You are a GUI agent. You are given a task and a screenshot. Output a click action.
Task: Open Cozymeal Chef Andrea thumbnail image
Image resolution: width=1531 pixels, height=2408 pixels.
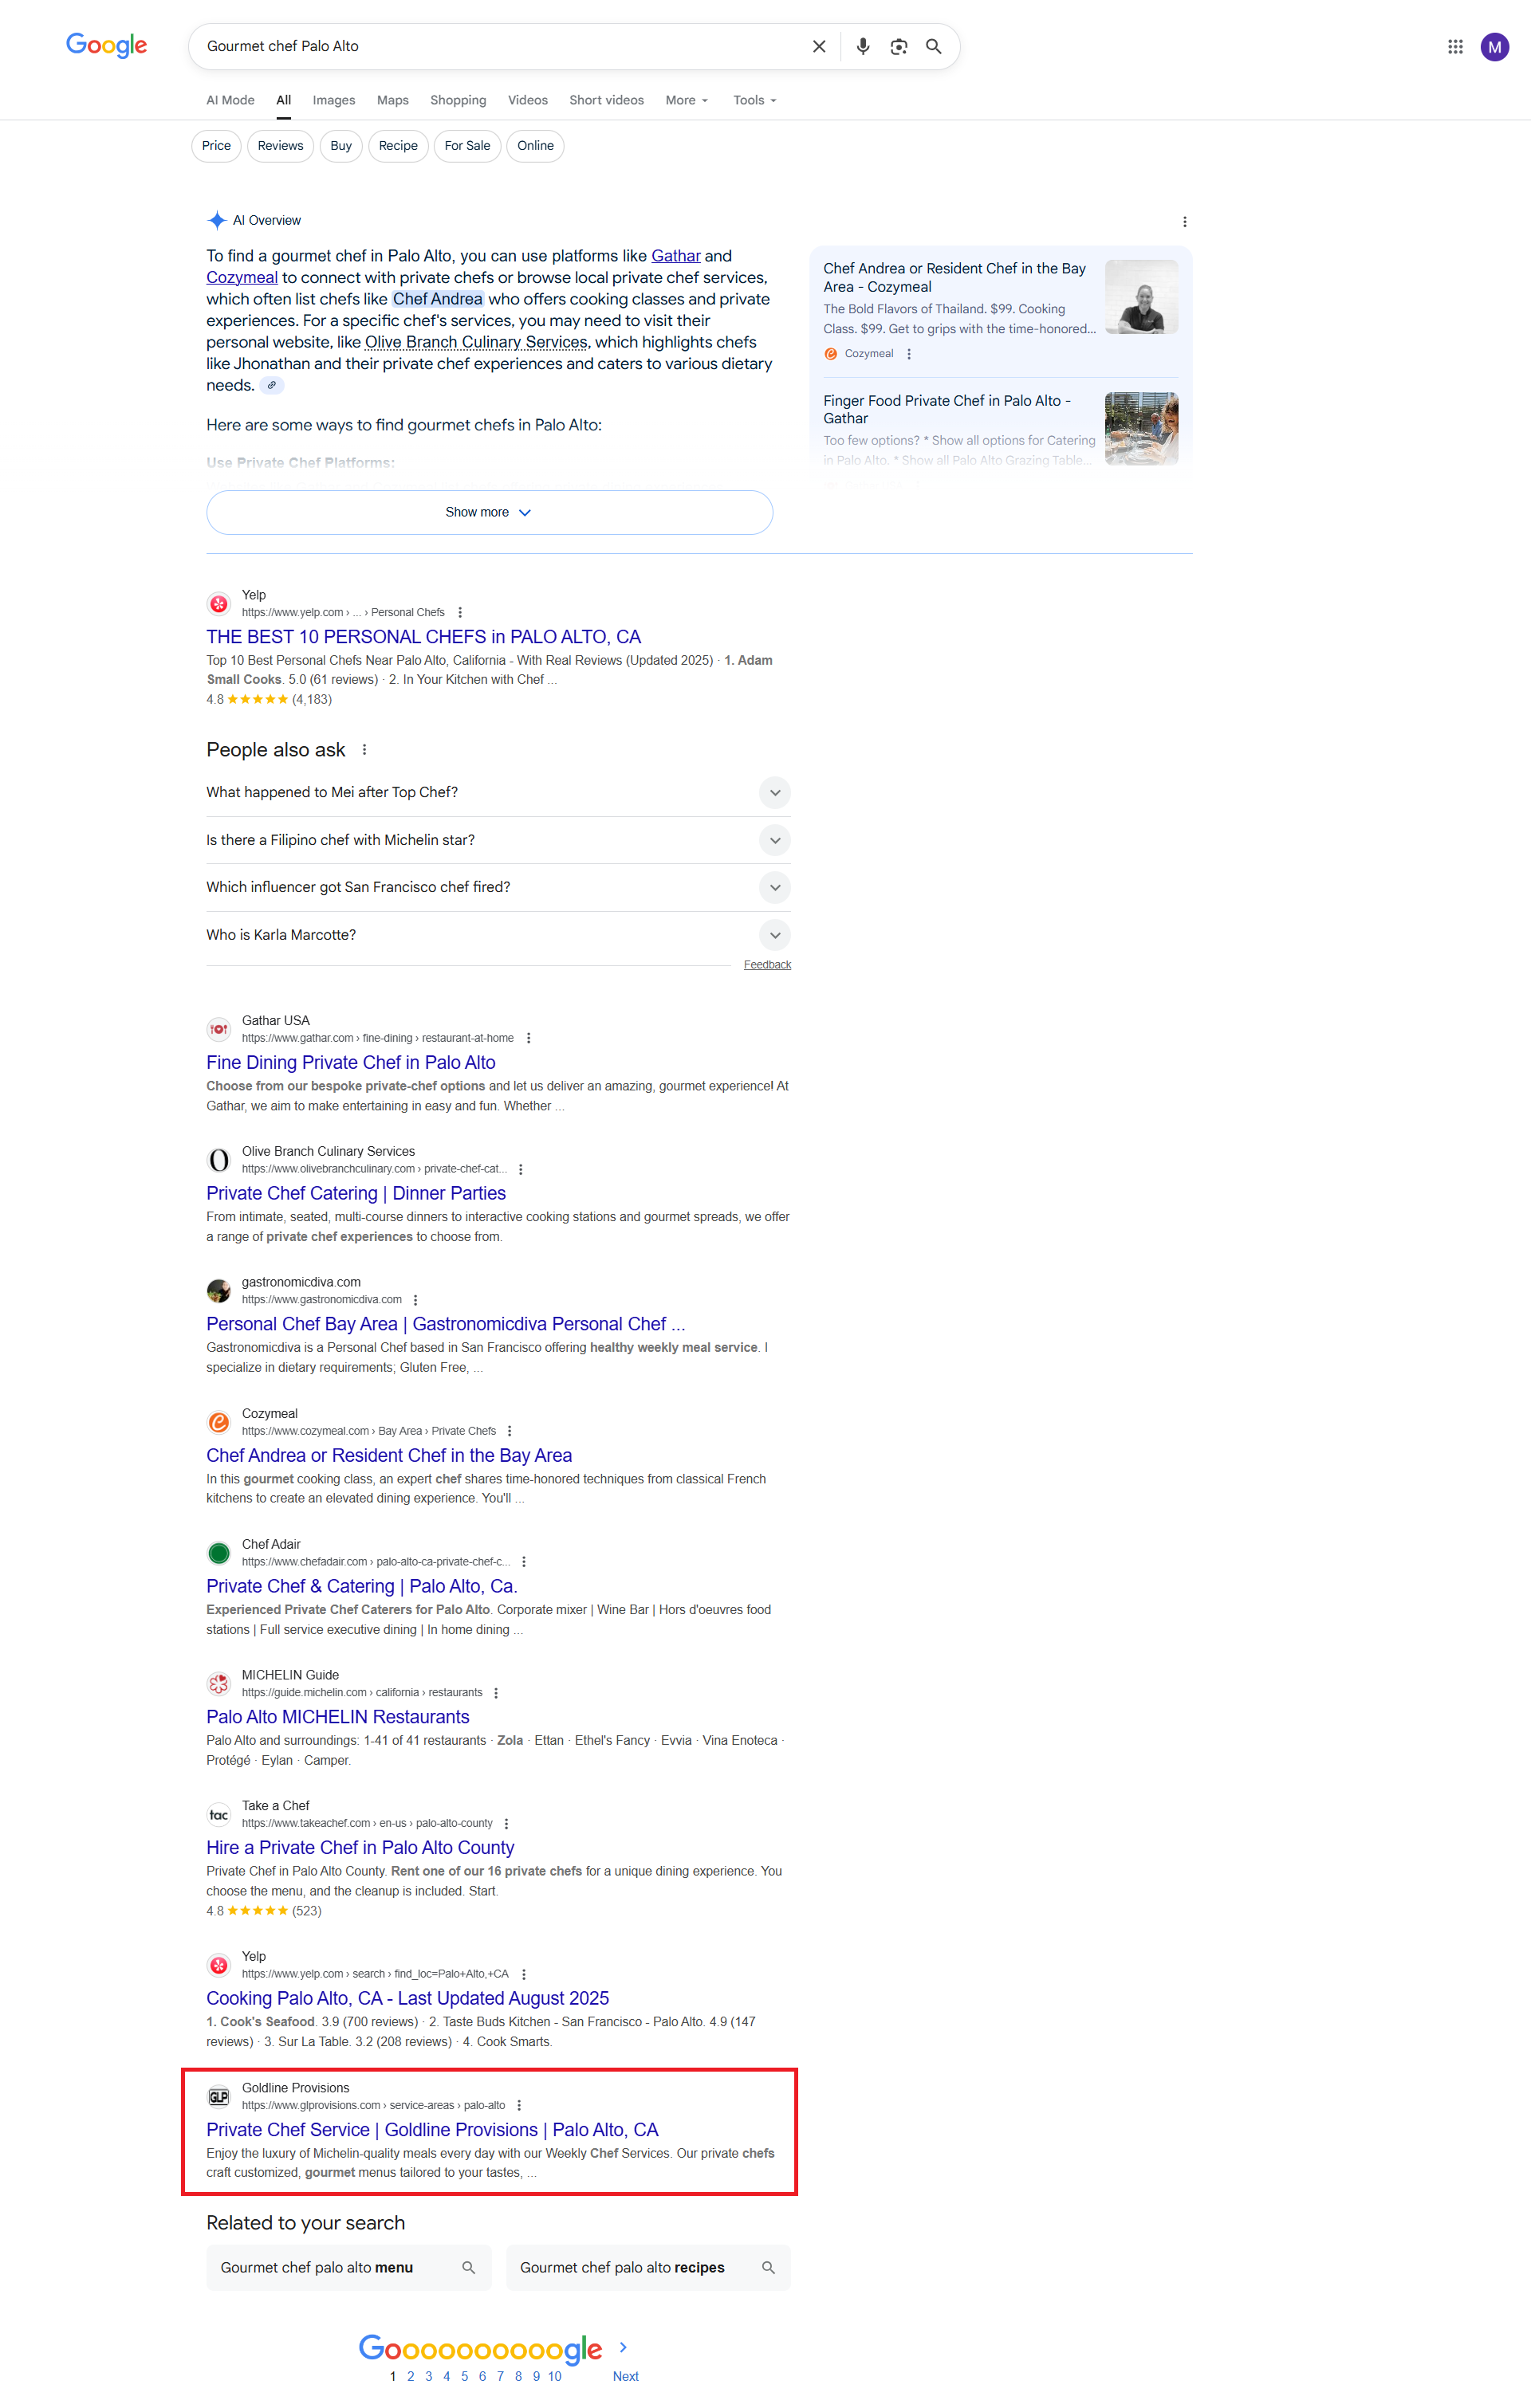pos(1141,297)
